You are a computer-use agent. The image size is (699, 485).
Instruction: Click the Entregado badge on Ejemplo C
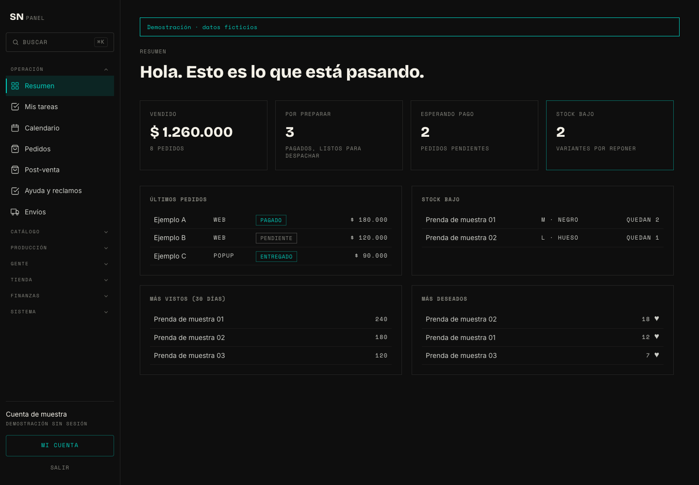click(x=276, y=257)
